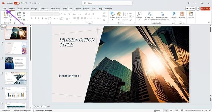Open Customize Quick Access Toolbar dropdown

[x=39, y=3]
